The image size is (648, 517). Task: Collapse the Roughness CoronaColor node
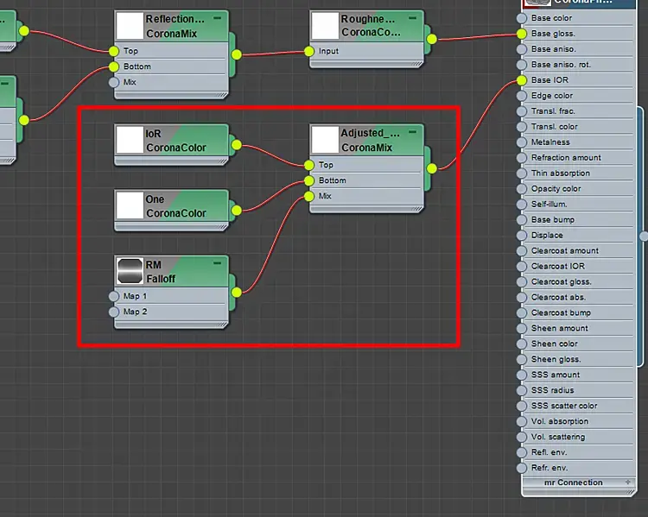[412, 18]
